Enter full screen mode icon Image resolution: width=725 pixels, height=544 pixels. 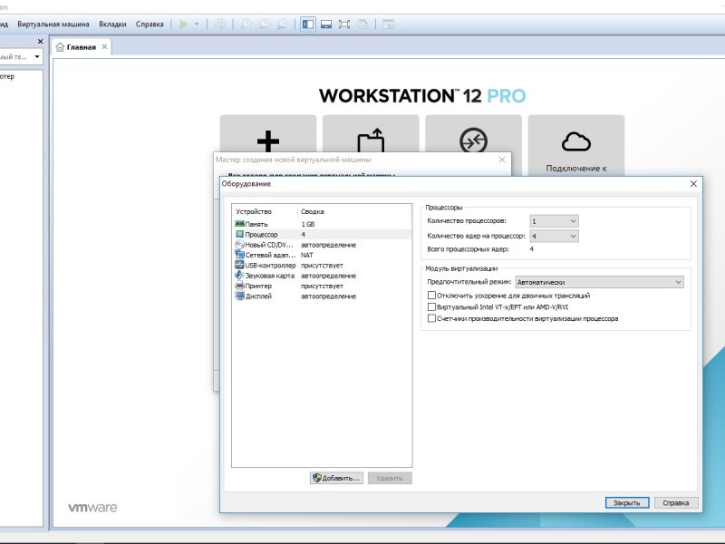pyautogui.click(x=344, y=24)
